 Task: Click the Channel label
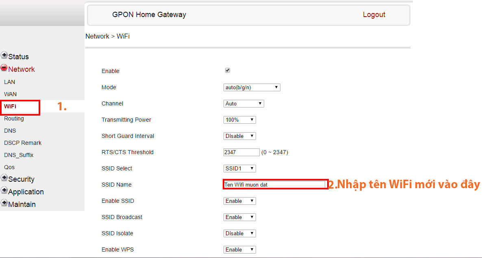point(112,104)
